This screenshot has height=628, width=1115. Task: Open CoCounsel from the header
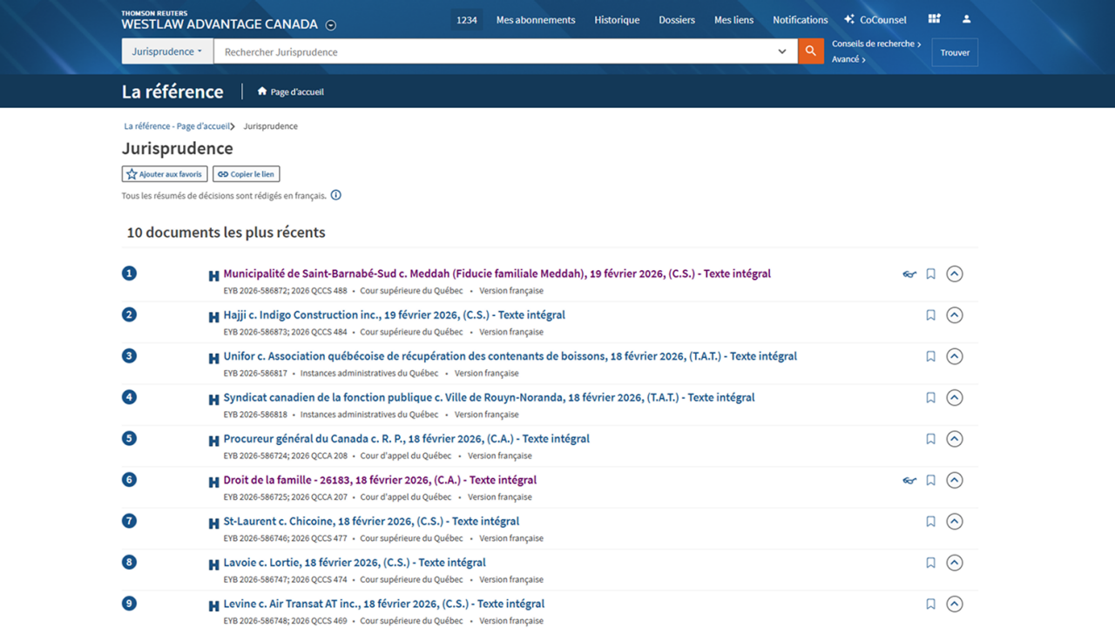pyautogui.click(x=875, y=19)
